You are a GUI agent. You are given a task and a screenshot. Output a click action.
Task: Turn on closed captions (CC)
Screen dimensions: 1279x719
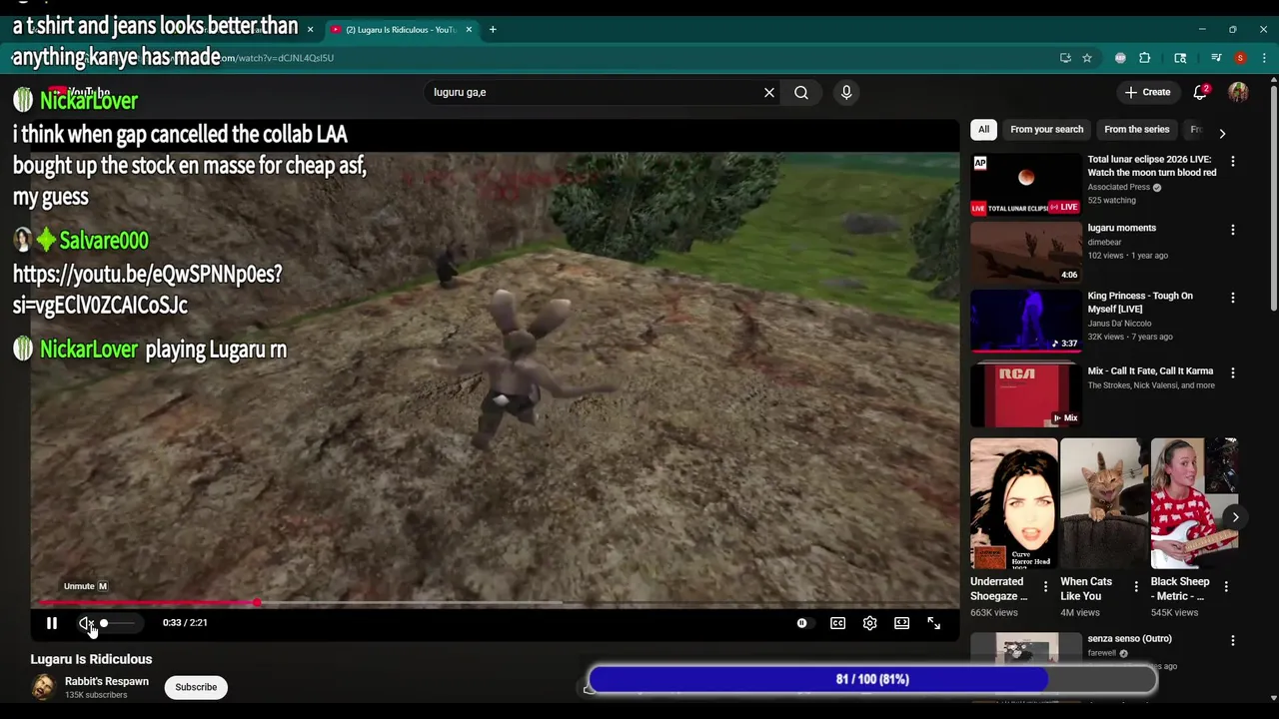pyautogui.click(x=837, y=623)
